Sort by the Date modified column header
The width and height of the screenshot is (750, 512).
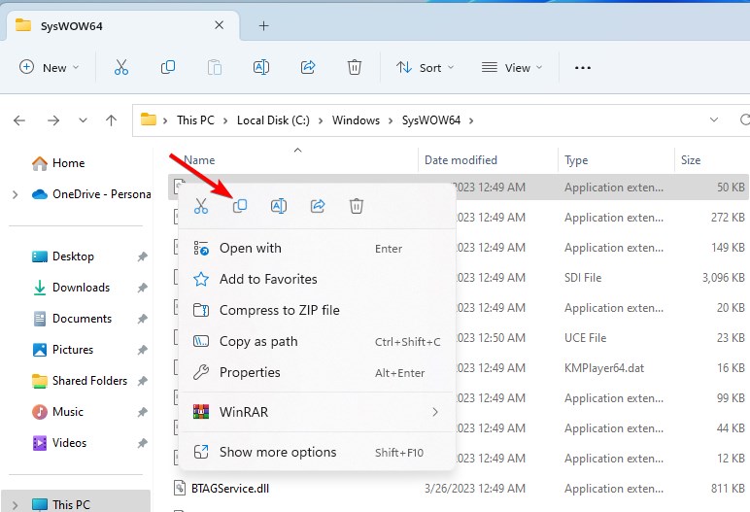point(460,160)
